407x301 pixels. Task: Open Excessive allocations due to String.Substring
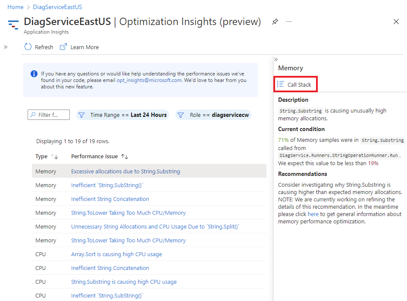(x=125, y=171)
